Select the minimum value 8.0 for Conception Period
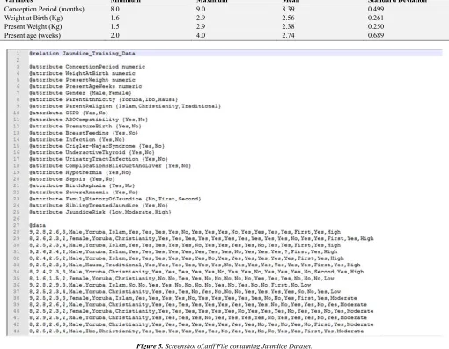Screen dimensions: 449x349 (x=115, y=9)
